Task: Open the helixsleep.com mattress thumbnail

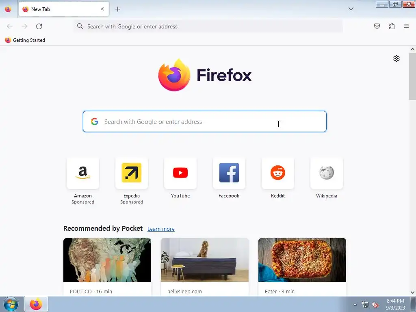Action: click(x=205, y=260)
